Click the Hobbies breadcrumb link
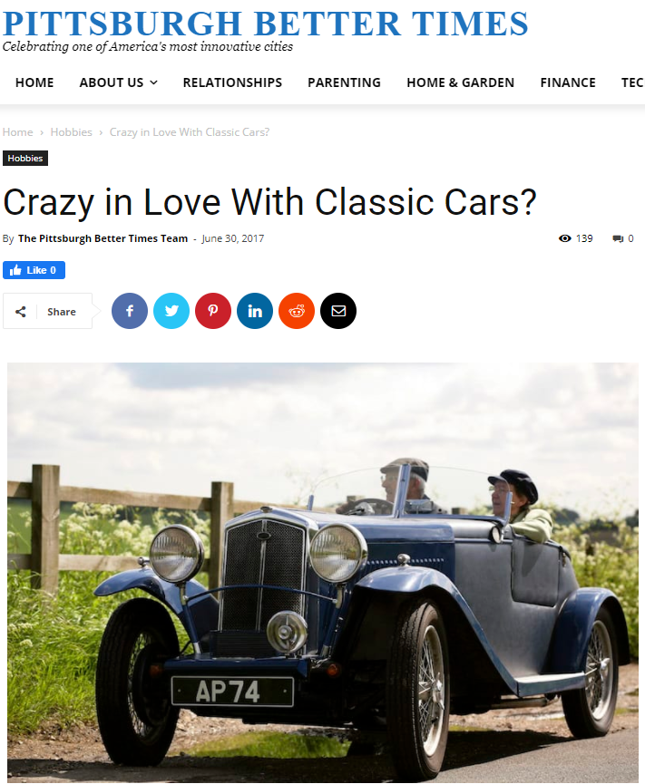 pyautogui.click(x=71, y=132)
